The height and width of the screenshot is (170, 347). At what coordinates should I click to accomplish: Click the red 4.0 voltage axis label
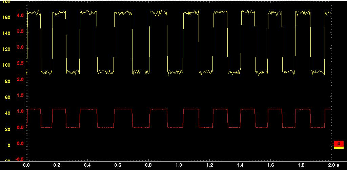pos(20,16)
